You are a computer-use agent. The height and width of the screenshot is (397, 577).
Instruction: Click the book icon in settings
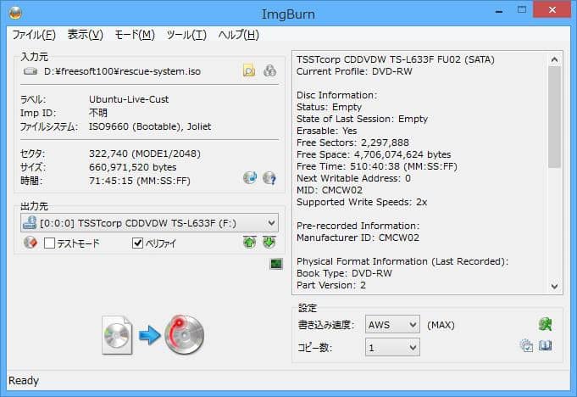[546, 345]
